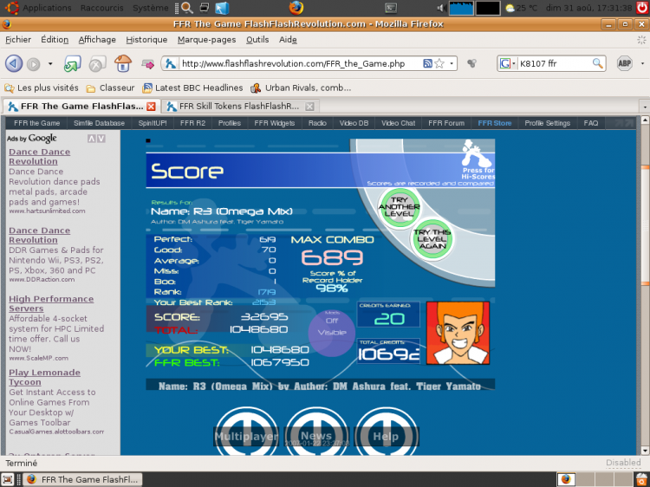Click the terminal icon in the top panel
Viewport: 650px width, 487px height.
coord(391,8)
